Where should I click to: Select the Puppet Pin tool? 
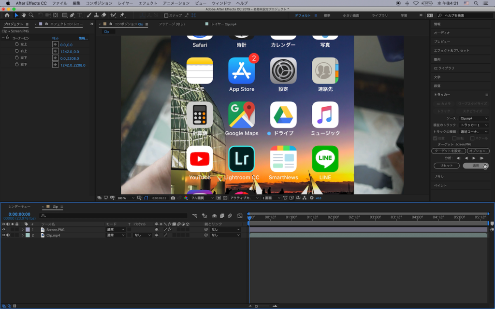pos(122,15)
